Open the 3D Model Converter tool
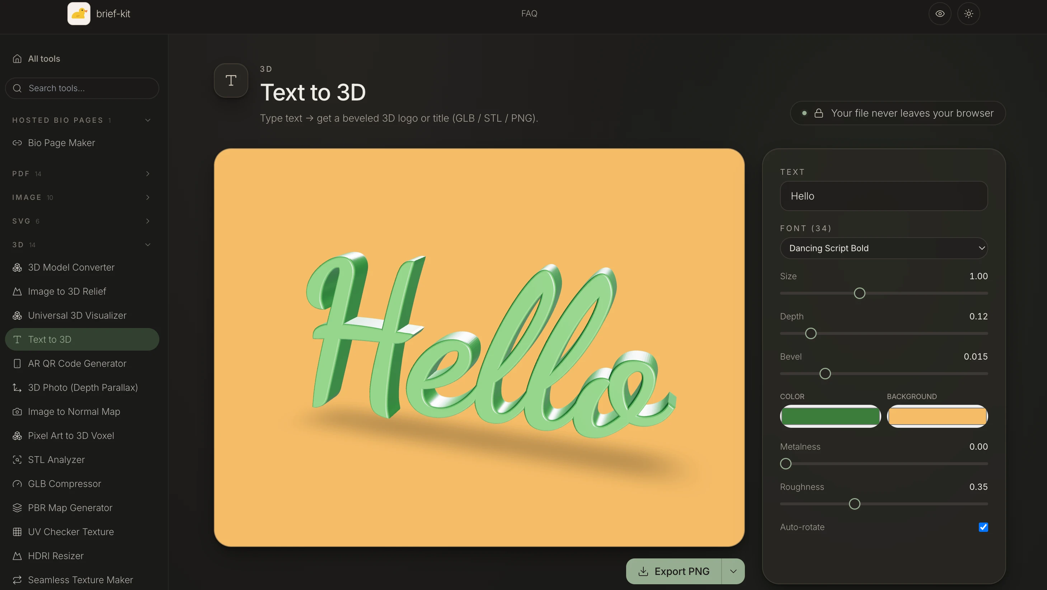Screen dimensions: 1047x590 pyautogui.click(x=71, y=267)
